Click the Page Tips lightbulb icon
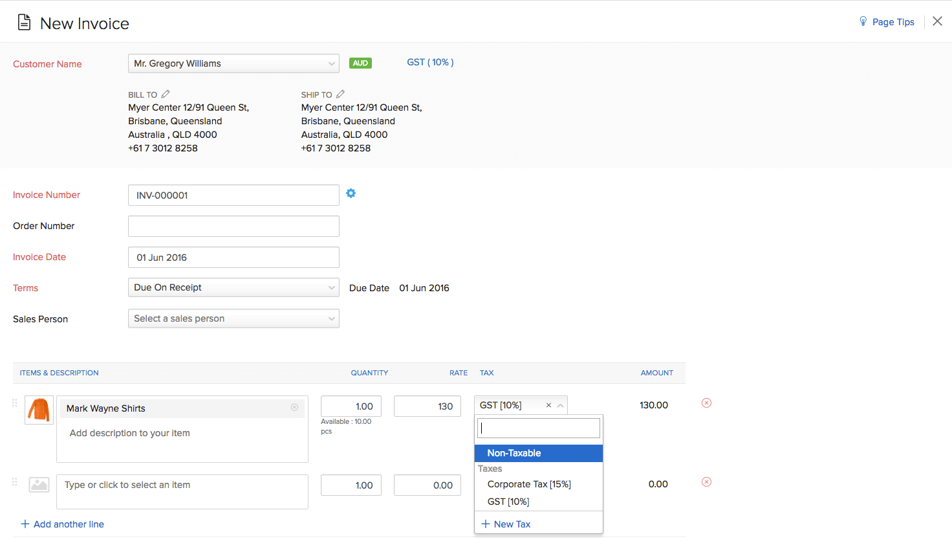Screen dimensions: 952x543 coord(863,21)
